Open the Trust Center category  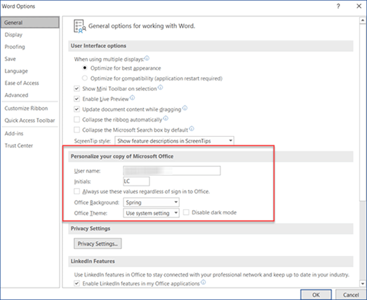[19, 146]
